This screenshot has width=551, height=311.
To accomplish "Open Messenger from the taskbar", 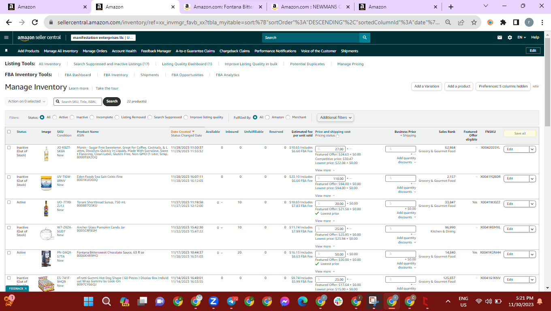I will [285, 301].
